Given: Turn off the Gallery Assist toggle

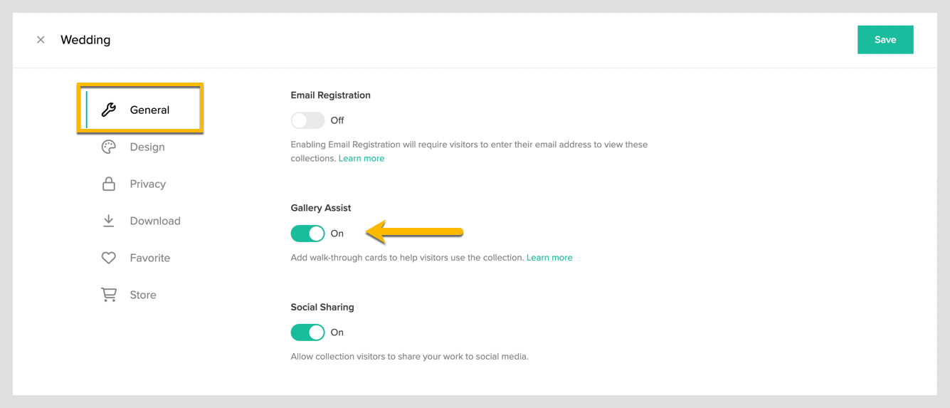Looking at the screenshot, I should pyautogui.click(x=307, y=234).
